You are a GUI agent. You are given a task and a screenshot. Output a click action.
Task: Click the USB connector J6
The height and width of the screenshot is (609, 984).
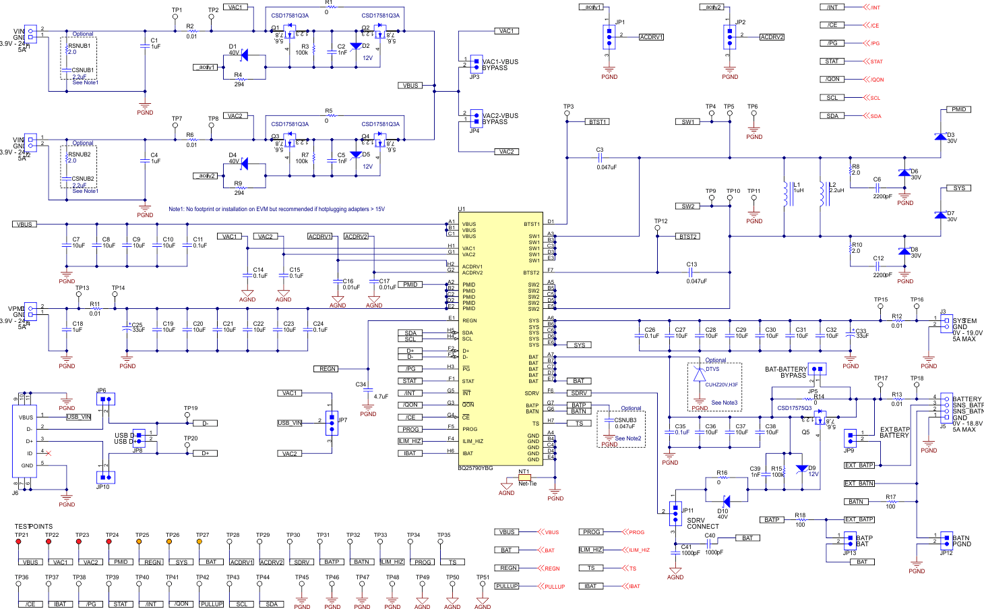tap(26, 442)
